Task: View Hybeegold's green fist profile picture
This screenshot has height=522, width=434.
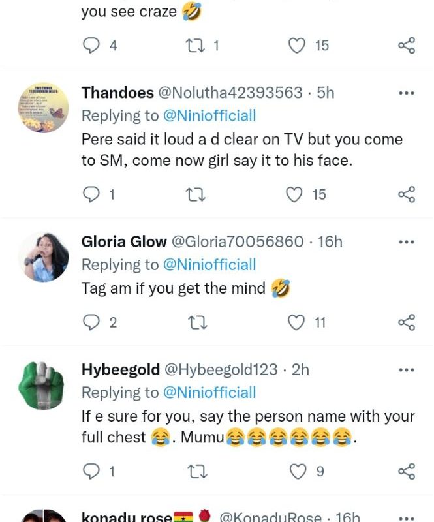Action: [x=43, y=385]
